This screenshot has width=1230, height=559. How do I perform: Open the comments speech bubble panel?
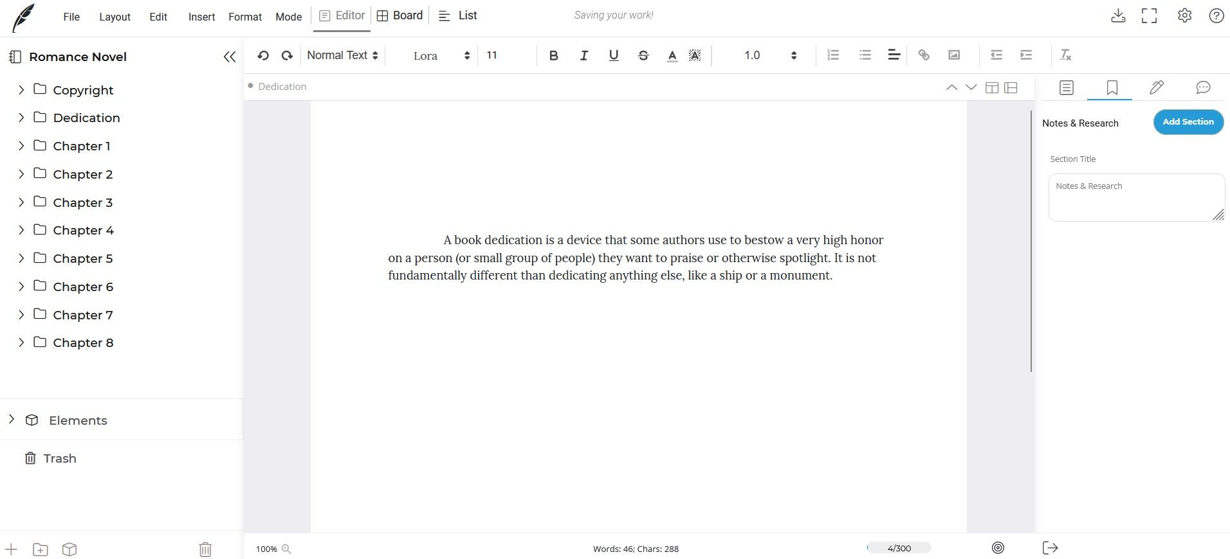[x=1202, y=87]
